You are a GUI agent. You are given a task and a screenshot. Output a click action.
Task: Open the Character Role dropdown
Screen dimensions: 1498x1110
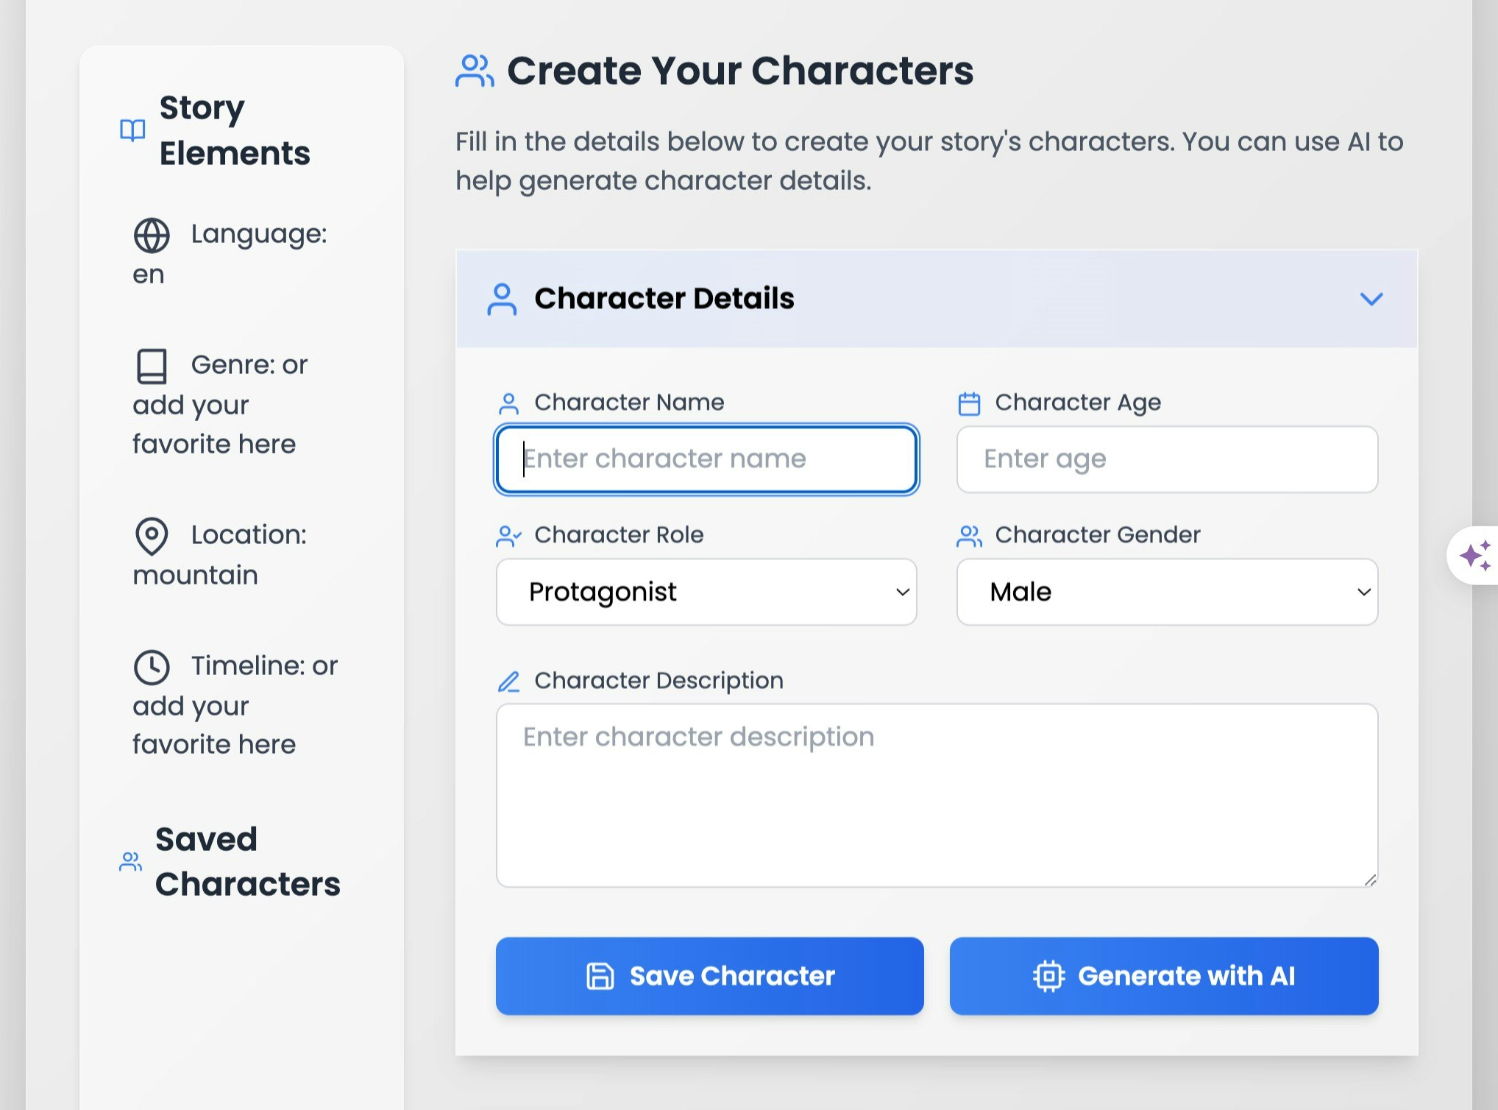click(x=706, y=592)
